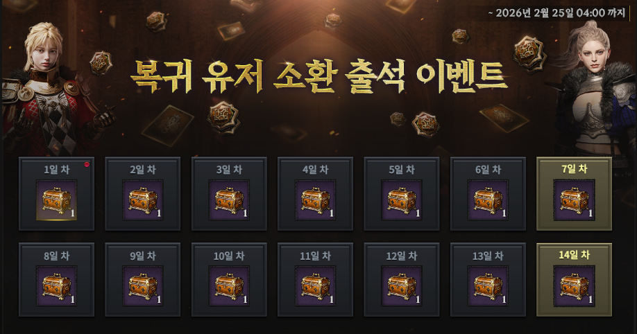Click the event end date text
Viewport: 637px width, 334px height.
557,13
